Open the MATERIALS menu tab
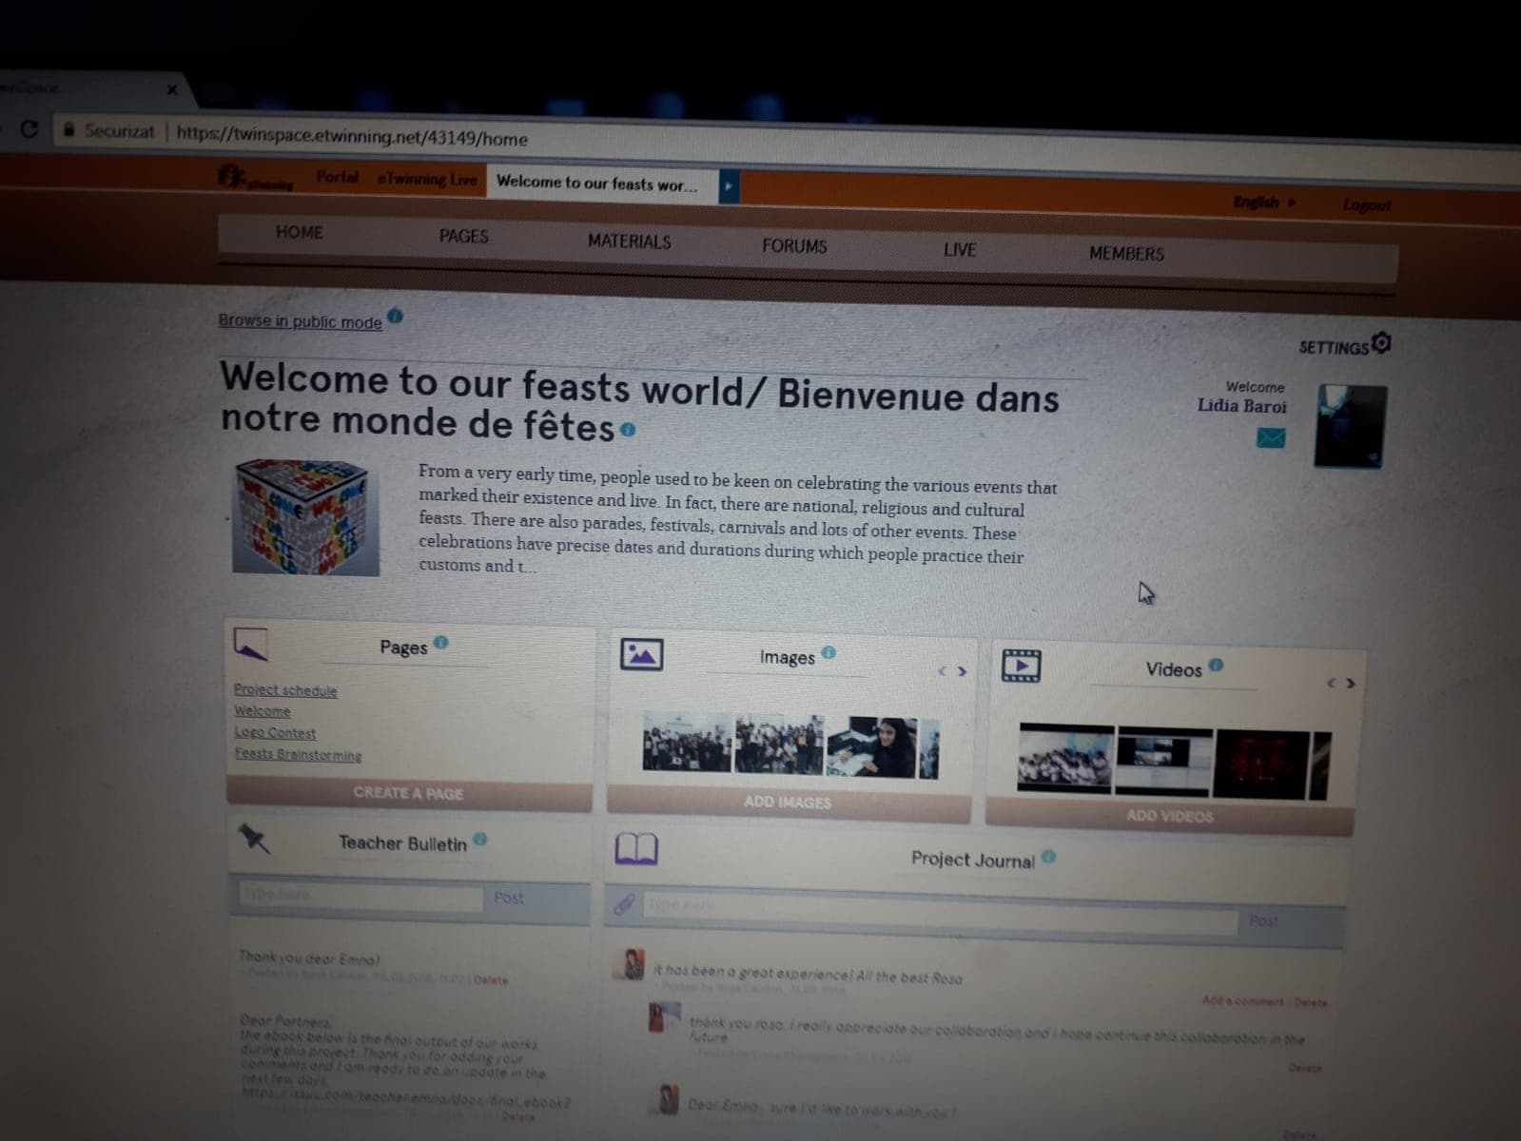 point(629,242)
